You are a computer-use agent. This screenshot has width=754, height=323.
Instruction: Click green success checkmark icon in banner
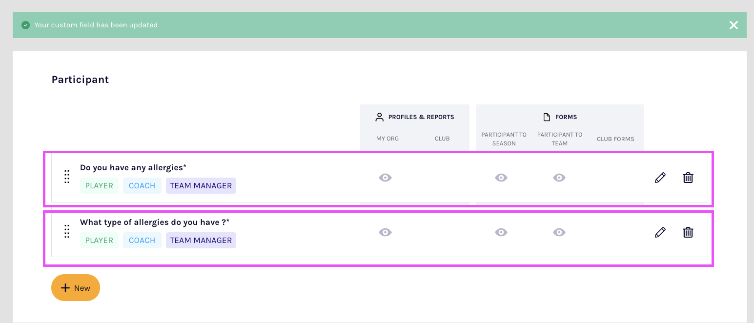[26, 25]
